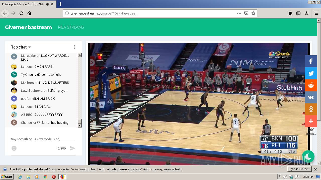321x180 pixels.
Task: Select Chancellor Williams message 'hes hacking'
Action: point(60,123)
